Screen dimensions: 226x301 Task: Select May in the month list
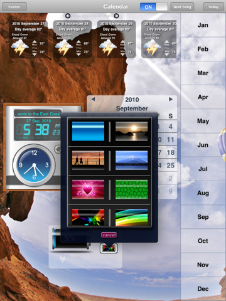coord(203,121)
